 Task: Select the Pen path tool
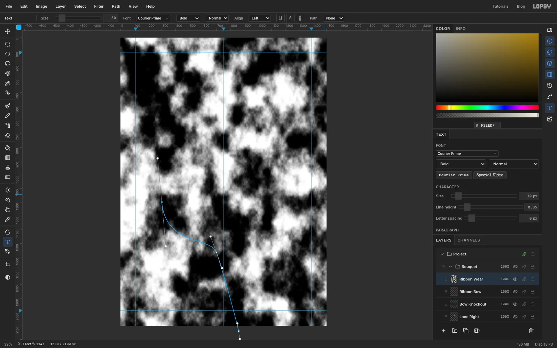click(x=8, y=252)
